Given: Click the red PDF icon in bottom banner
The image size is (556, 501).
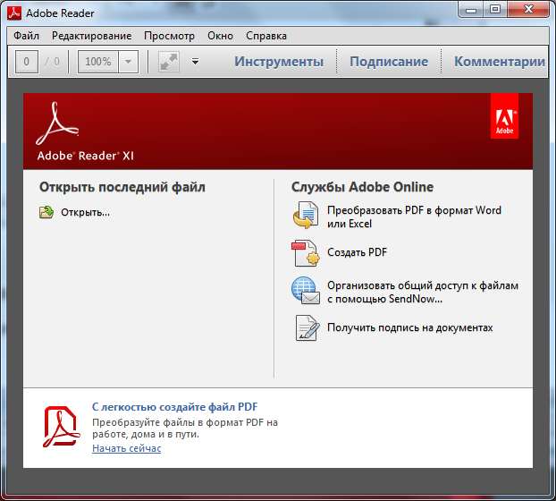Looking at the screenshot, I should point(62,427).
